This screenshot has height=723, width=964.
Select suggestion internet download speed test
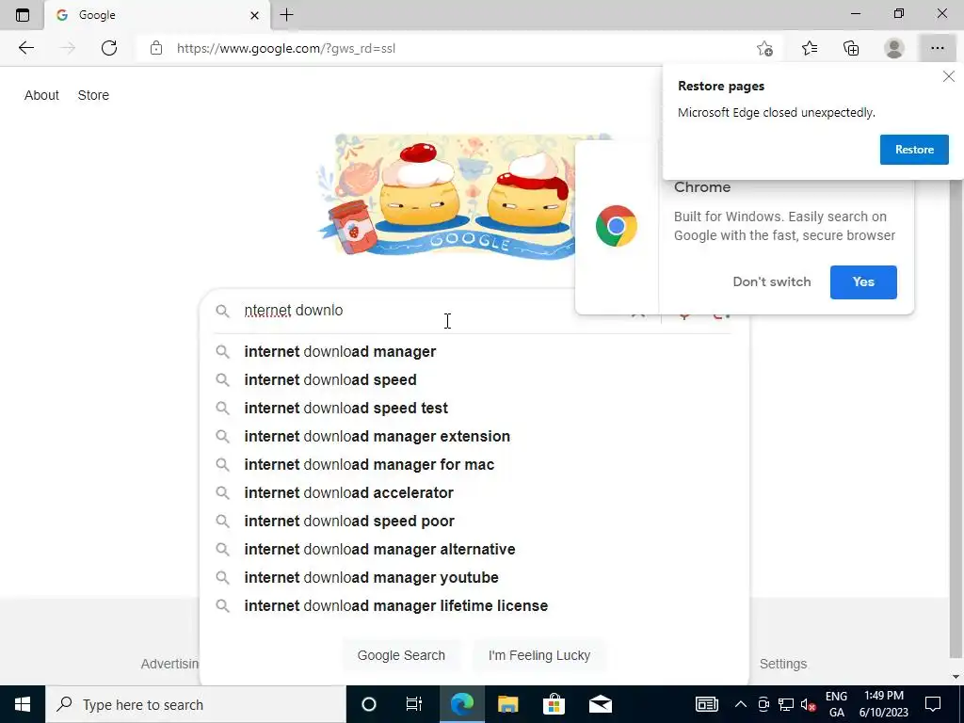click(474, 409)
